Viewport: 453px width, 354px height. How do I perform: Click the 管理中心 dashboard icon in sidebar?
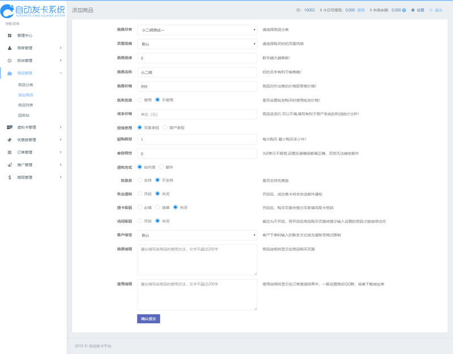click(10, 36)
